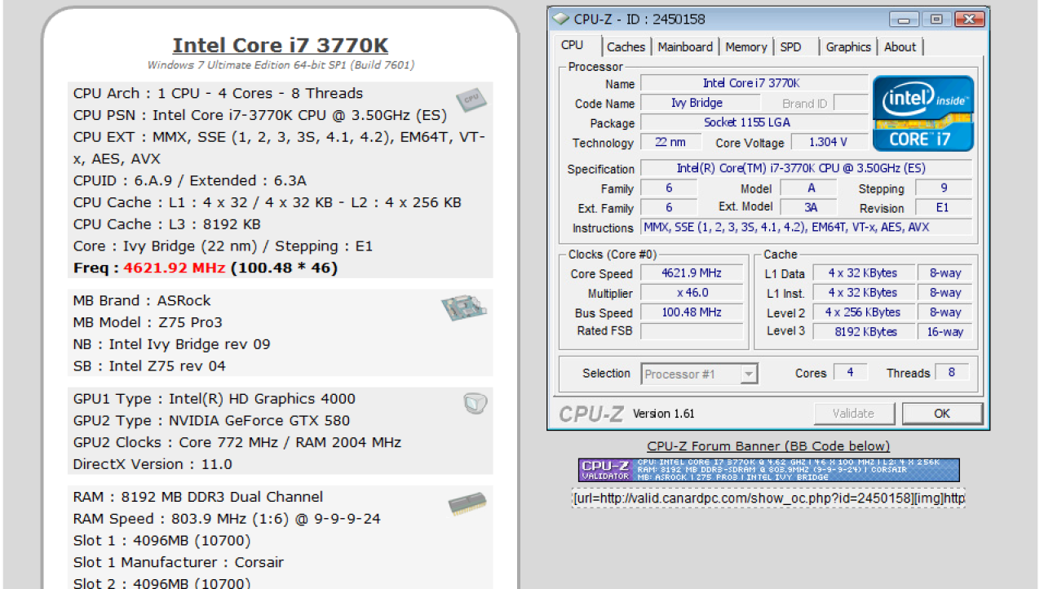Click the RAM module icon beside RAM line
Viewport: 1044px width, 589px height.
pos(467,504)
